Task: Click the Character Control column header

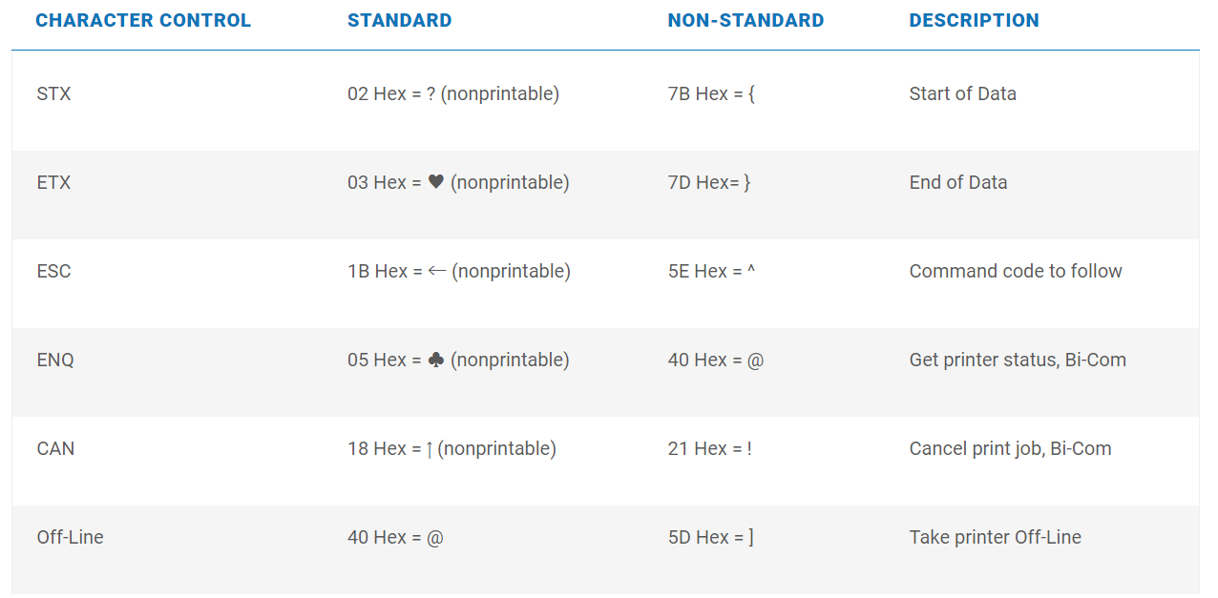Action: tap(143, 20)
